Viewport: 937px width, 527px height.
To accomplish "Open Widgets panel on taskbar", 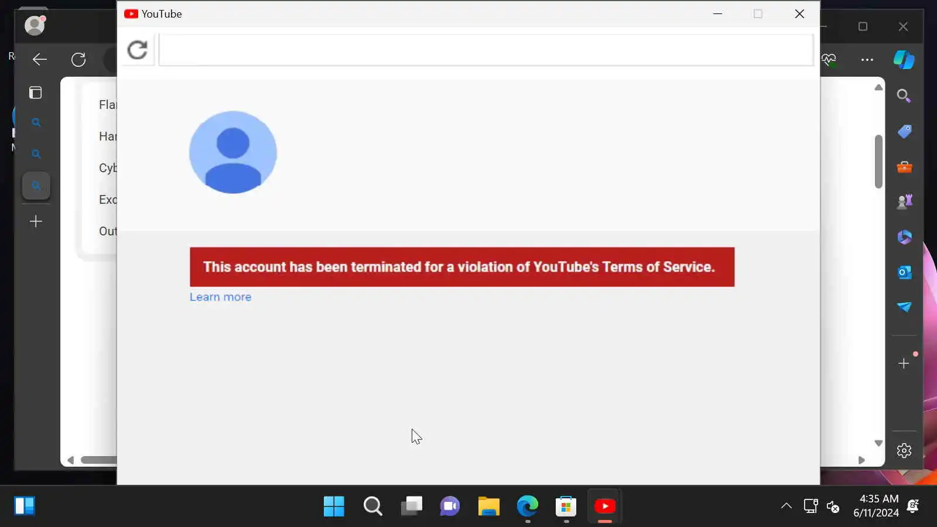I will click(25, 506).
